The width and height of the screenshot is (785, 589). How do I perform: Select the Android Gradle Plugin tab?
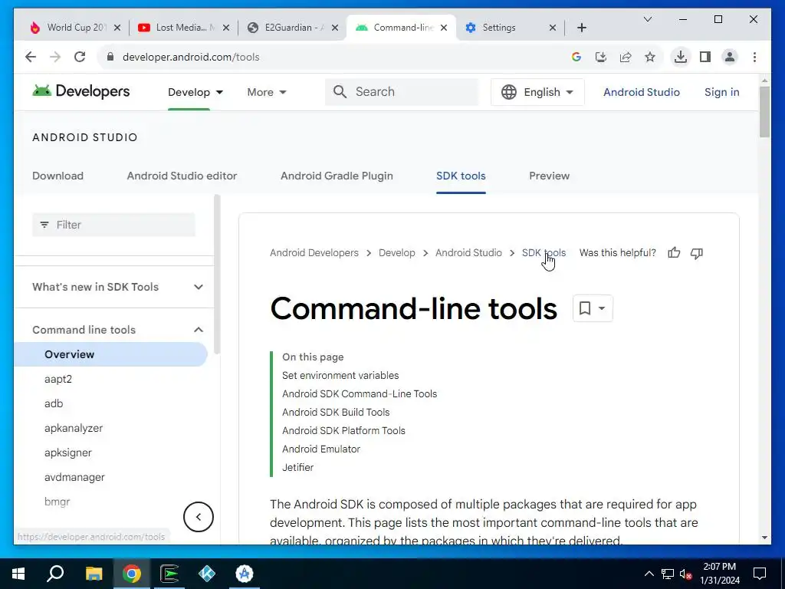(x=337, y=176)
